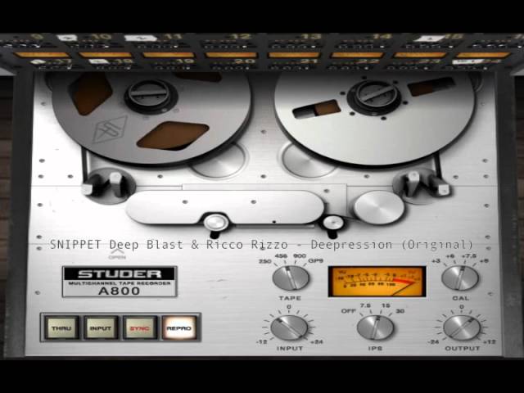Click the +12 mark on the OUTPUT knob

[x=490, y=342]
